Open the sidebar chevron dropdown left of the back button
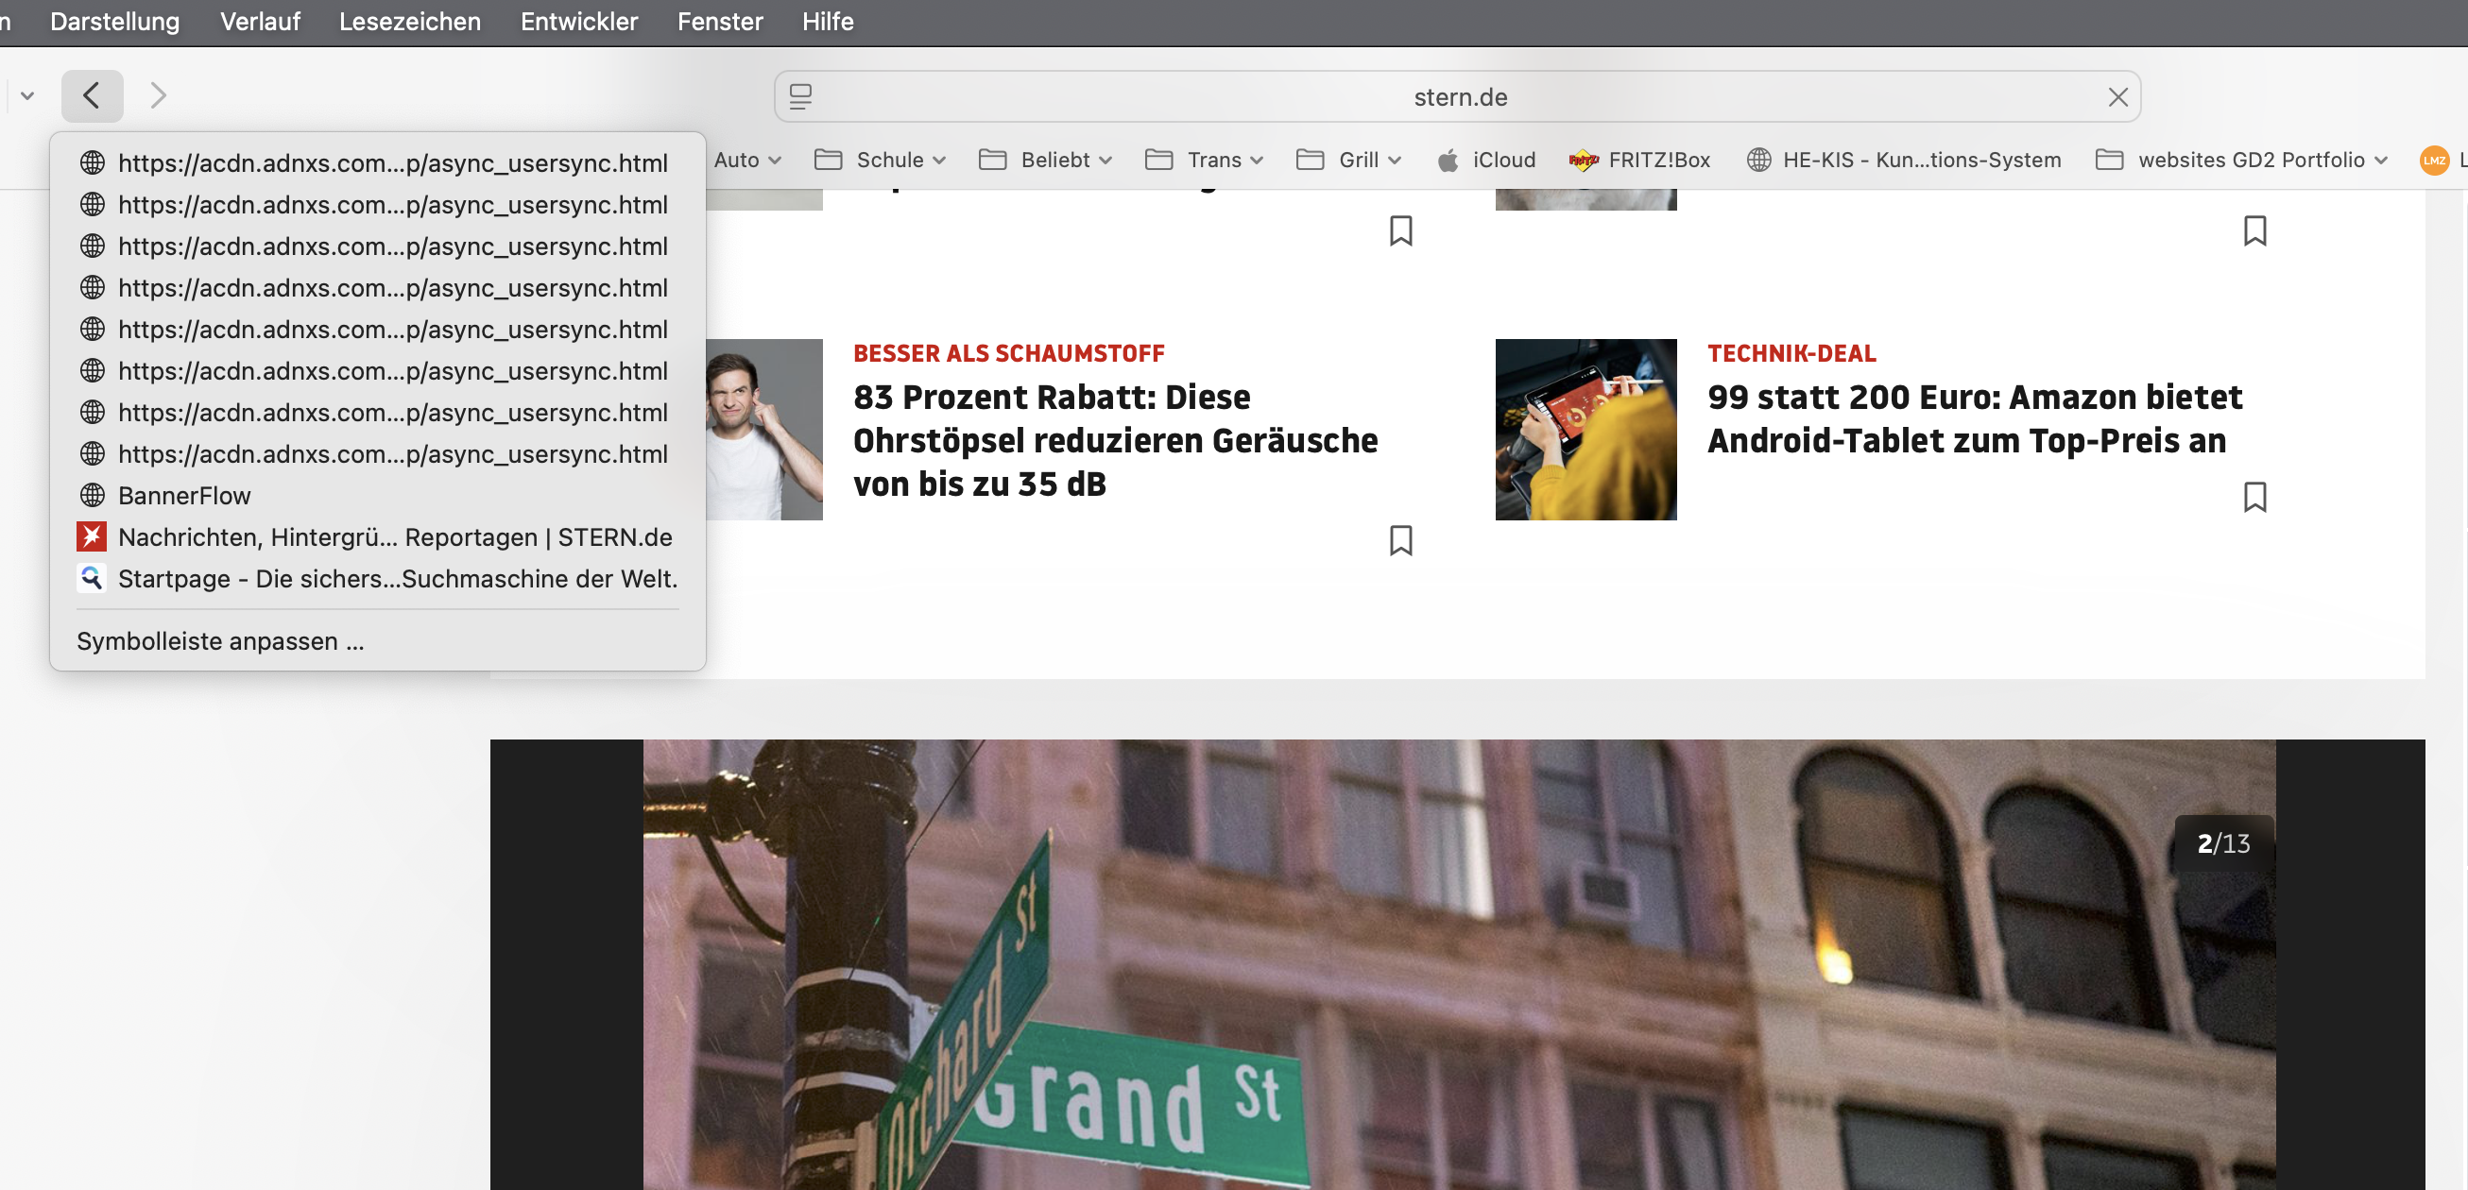The width and height of the screenshot is (2468, 1190). point(26,95)
